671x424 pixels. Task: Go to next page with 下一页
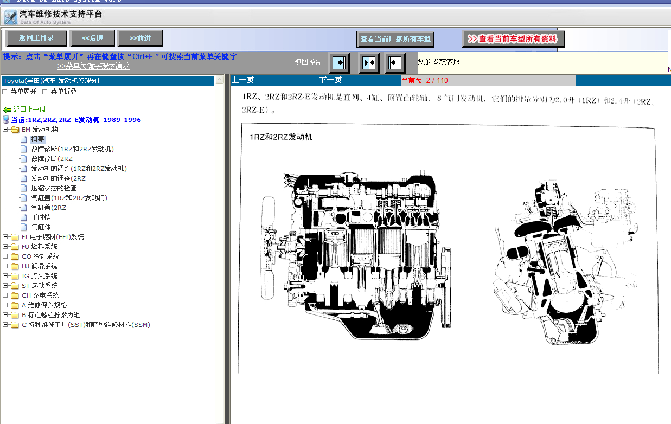330,80
